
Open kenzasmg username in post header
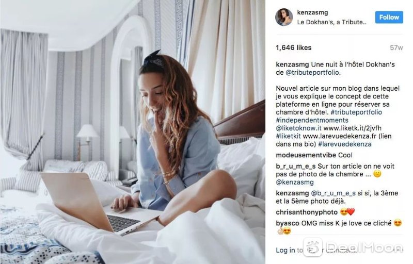[312, 12]
